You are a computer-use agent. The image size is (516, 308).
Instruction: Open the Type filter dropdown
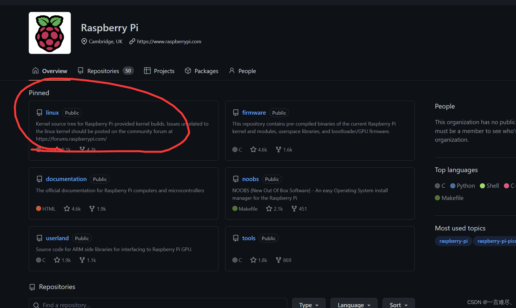pos(309,304)
